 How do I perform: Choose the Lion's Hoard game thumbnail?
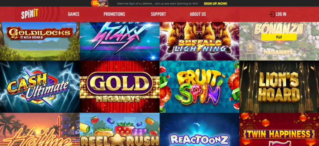click(x=279, y=87)
